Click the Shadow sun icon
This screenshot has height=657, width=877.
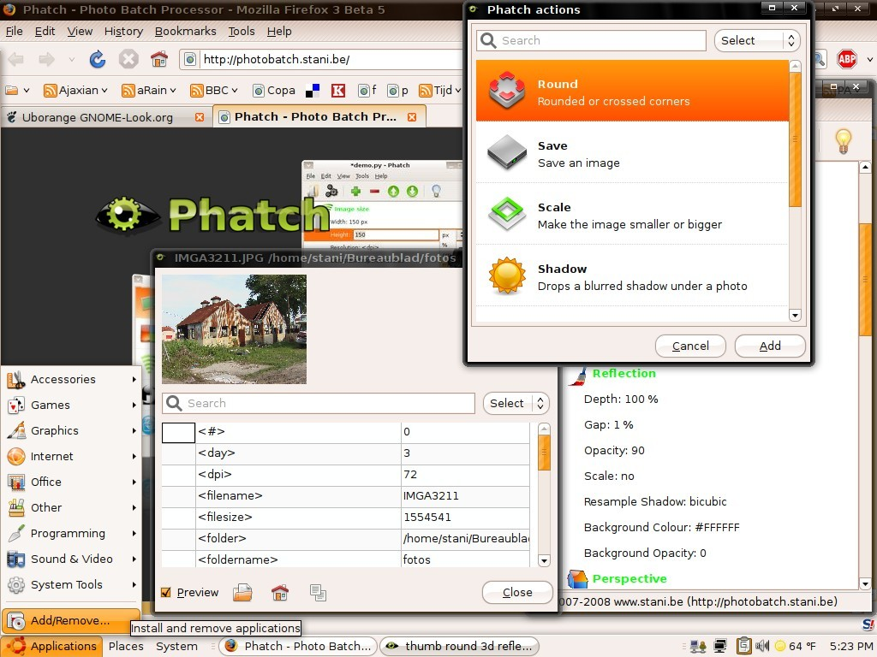[506, 276]
